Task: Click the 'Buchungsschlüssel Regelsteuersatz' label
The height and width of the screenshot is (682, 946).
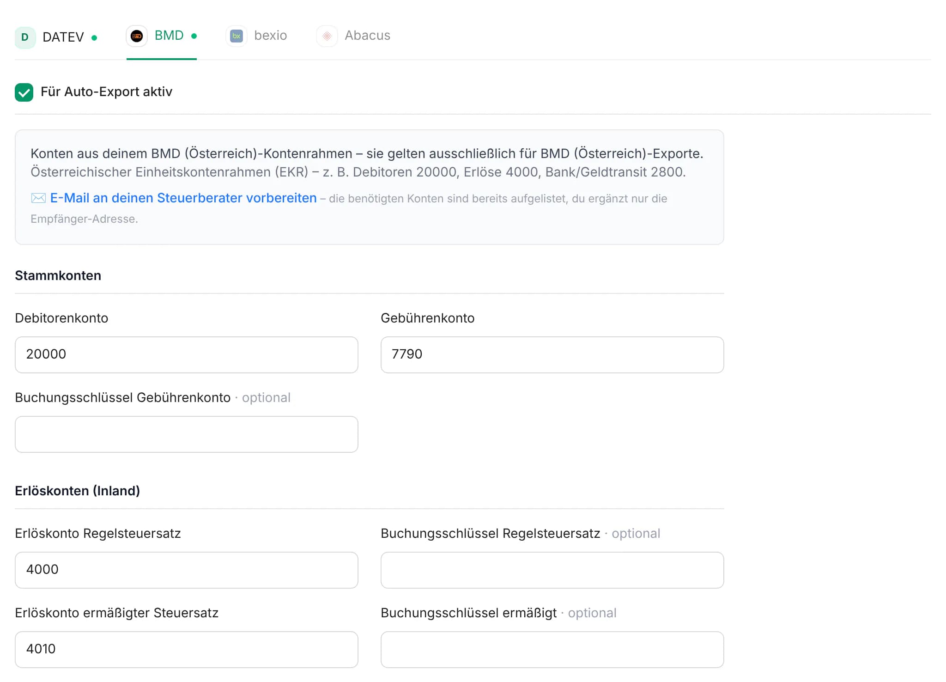Action: pos(491,533)
